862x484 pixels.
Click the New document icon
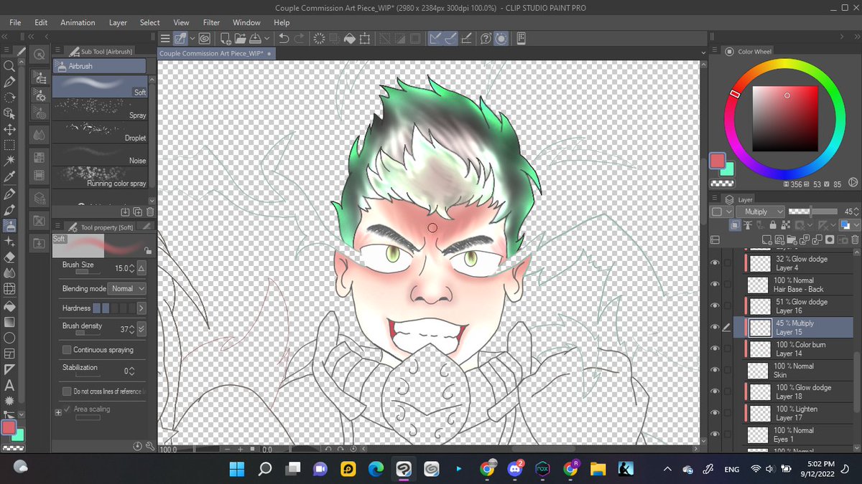[226, 38]
